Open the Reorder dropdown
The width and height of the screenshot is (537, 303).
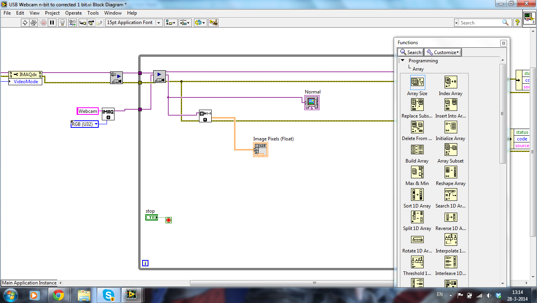pyautogui.click(x=200, y=22)
